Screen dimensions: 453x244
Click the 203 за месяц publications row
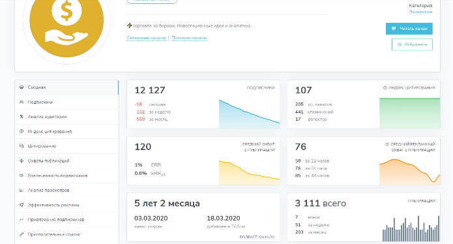[x=310, y=232]
